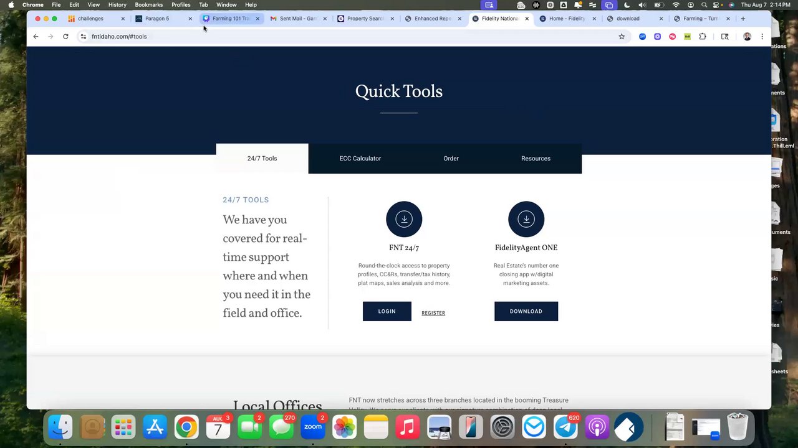
Task: Reload the page with the refresh icon
Action: click(65, 37)
